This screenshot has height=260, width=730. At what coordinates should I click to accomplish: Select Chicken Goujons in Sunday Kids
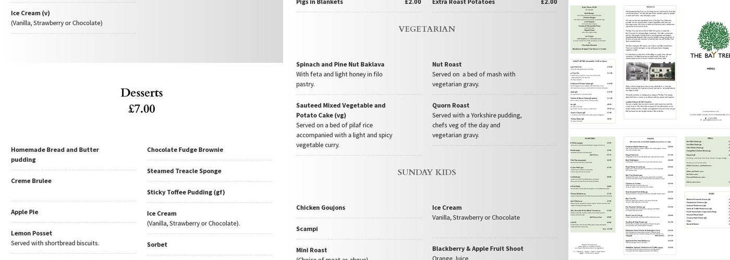coord(321,208)
